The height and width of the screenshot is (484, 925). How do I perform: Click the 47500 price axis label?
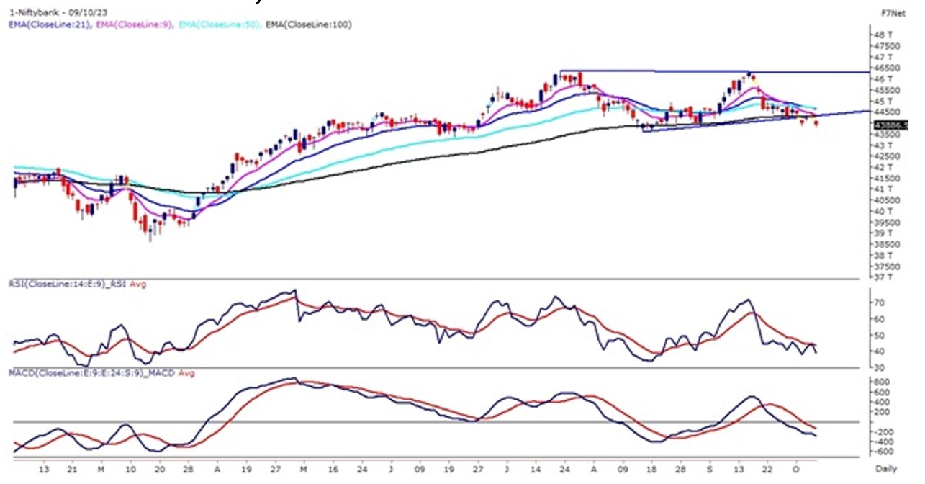pos(886,45)
